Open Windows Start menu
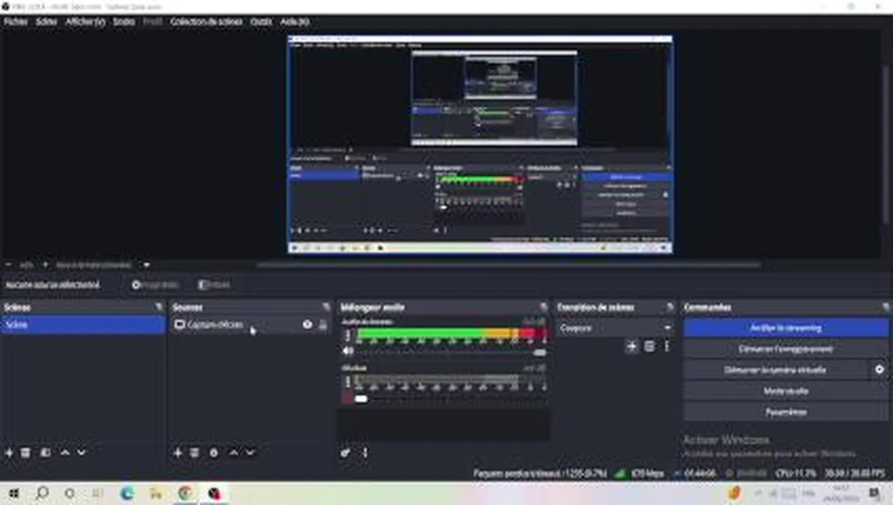 coord(13,494)
